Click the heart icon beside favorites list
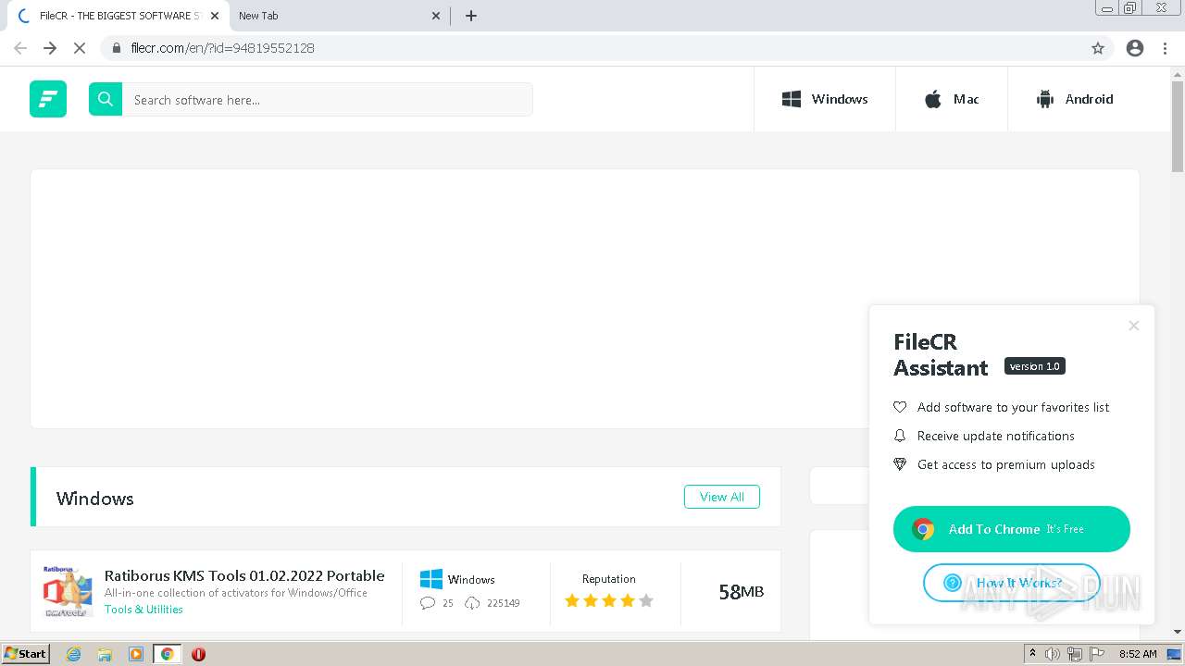This screenshot has width=1185, height=666. click(x=900, y=407)
